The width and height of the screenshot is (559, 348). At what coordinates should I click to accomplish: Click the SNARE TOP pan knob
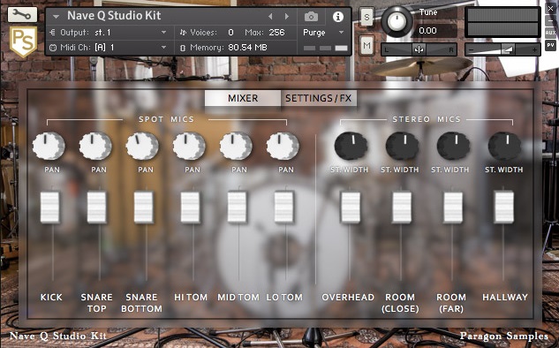click(95, 146)
